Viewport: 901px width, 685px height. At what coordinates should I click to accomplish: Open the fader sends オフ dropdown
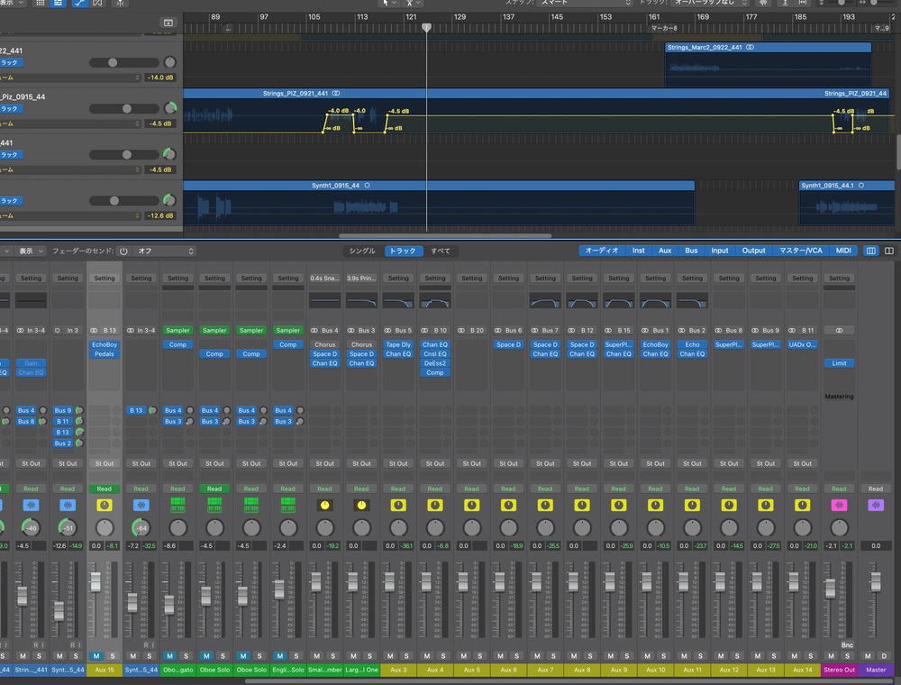pos(164,251)
